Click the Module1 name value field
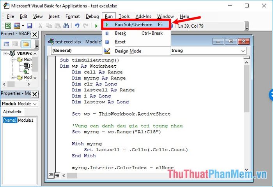273x187 pixels. click(x=27, y=120)
